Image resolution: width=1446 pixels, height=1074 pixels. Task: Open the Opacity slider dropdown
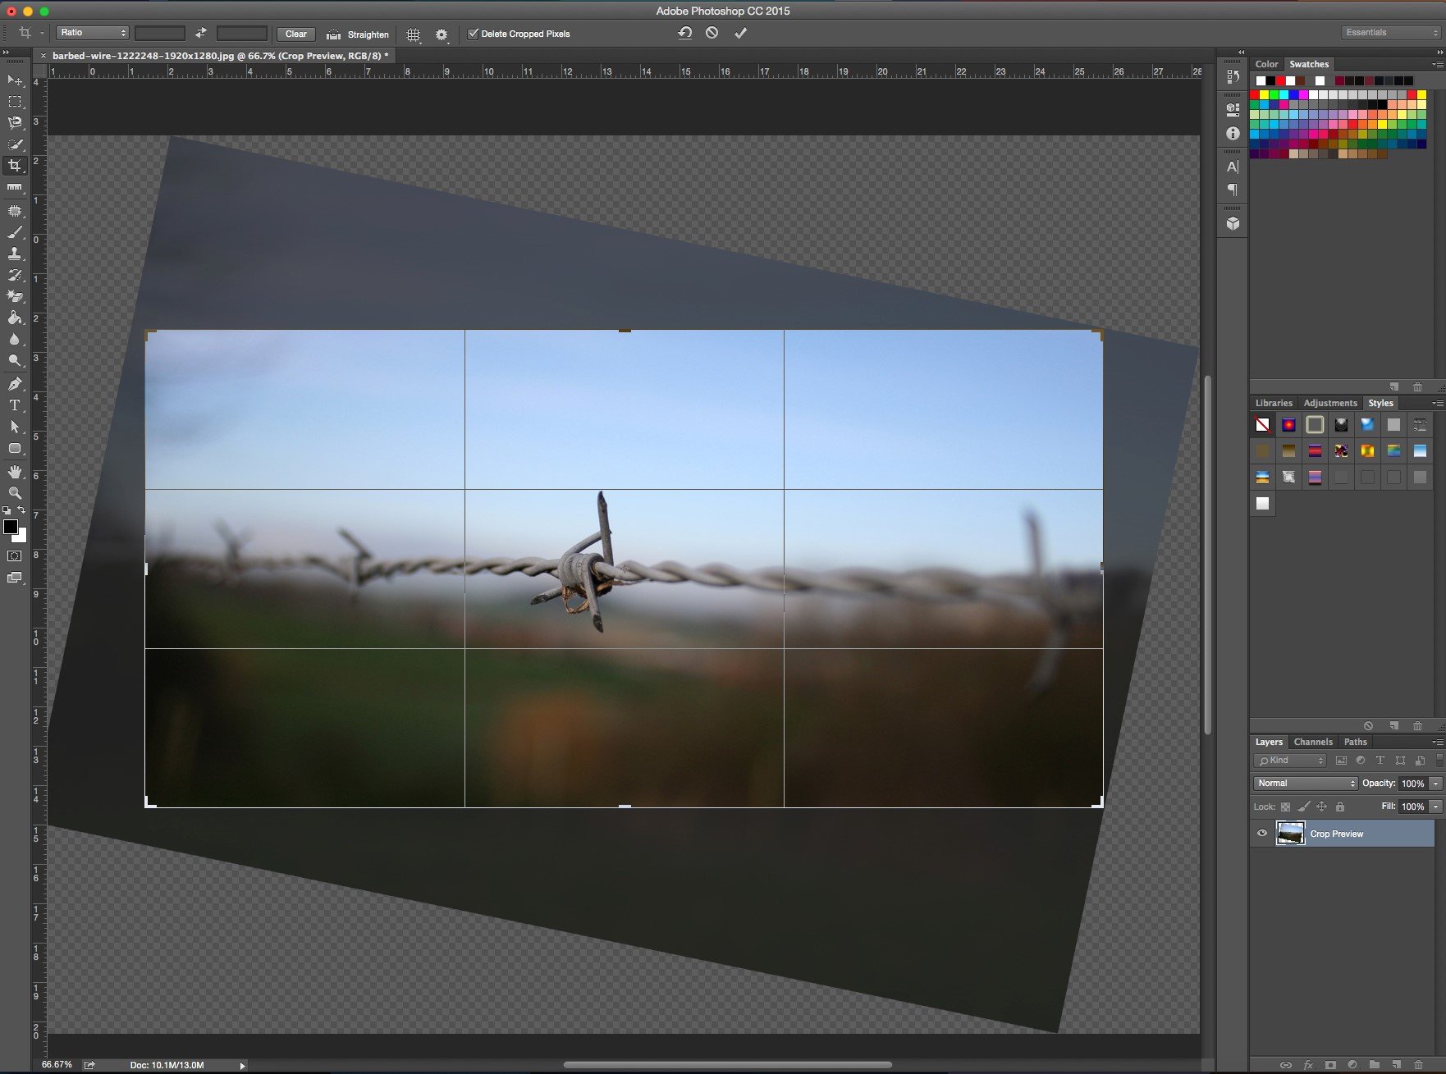tap(1435, 784)
